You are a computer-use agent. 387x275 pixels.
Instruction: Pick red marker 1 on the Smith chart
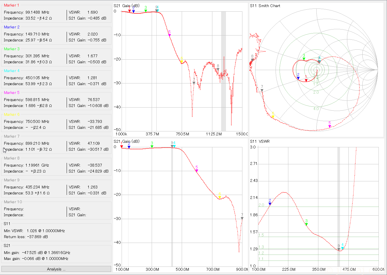[x=306, y=80]
